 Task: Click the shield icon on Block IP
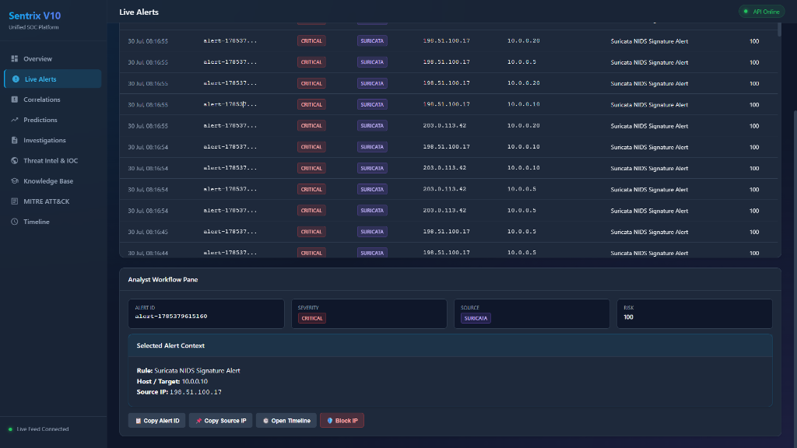coord(330,421)
